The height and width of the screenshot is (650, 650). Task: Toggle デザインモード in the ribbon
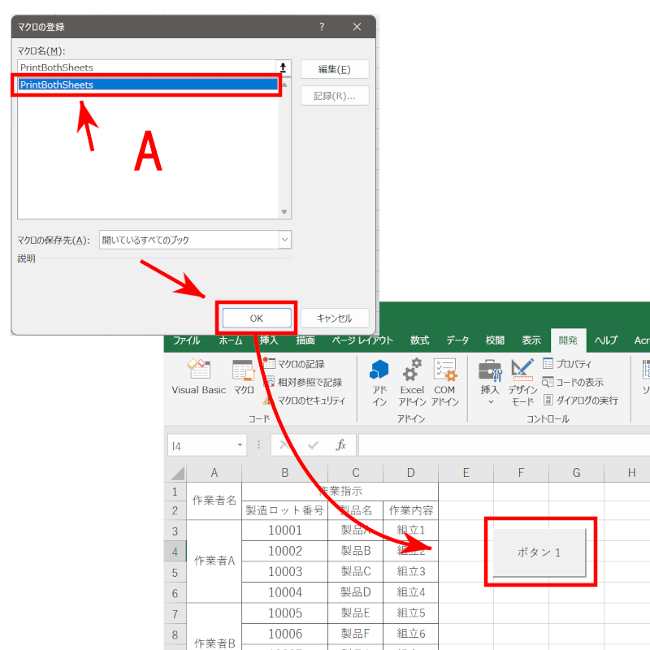click(522, 380)
